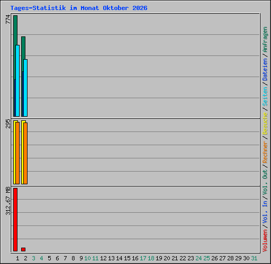271x264 pixels.
Task: Click the yellow Besuche bar for day 2
Action: pos(22,152)
